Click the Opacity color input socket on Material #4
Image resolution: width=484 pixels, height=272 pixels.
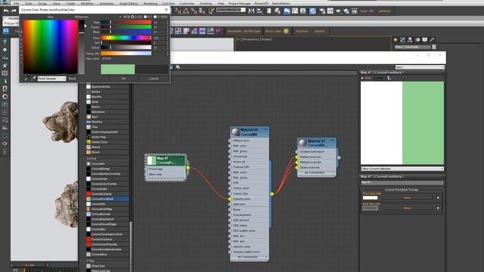click(x=230, y=199)
